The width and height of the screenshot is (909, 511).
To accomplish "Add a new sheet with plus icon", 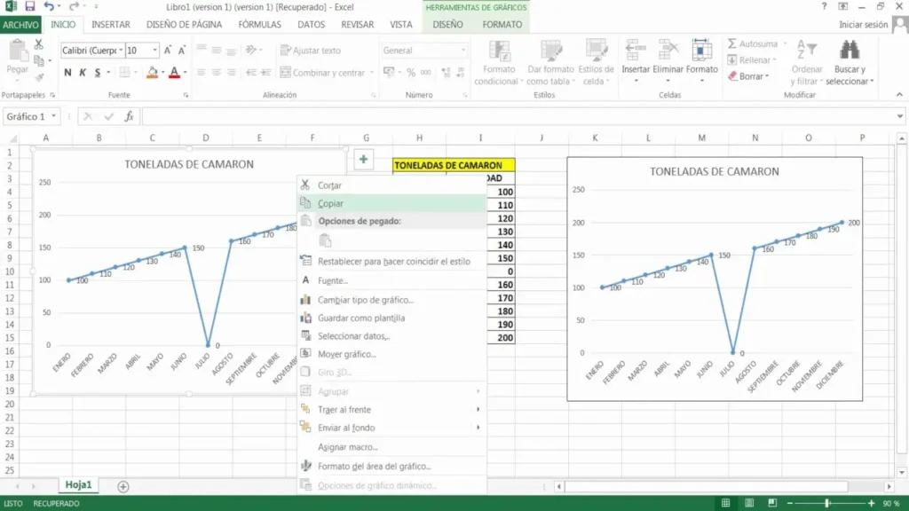I will (123, 486).
